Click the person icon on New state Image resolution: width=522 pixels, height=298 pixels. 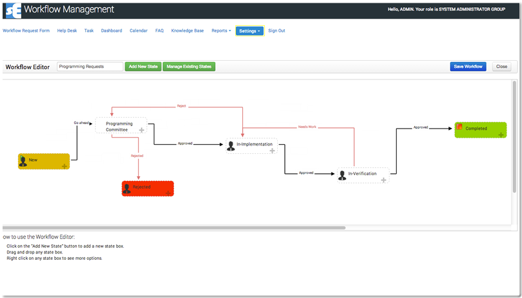pos(23,161)
